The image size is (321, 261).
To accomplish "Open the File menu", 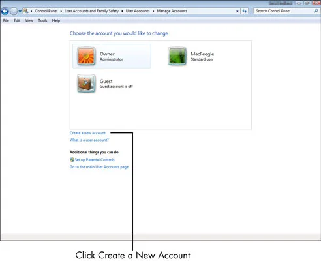I will click(6, 20).
